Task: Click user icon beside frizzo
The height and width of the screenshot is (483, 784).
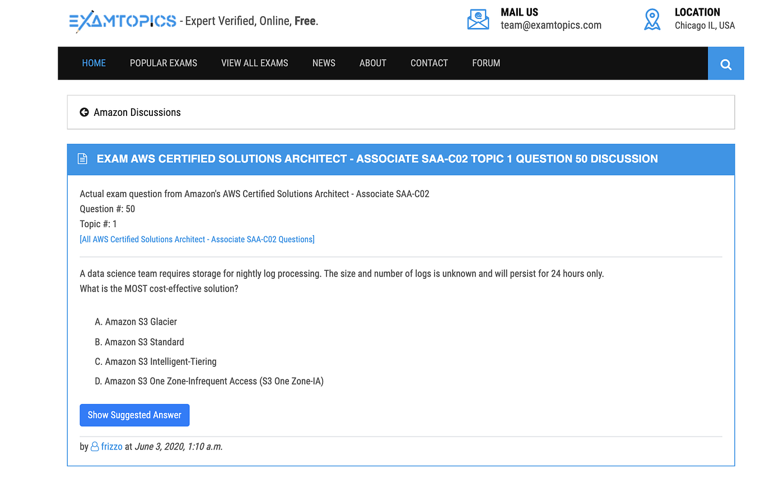Action: coord(95,447)
